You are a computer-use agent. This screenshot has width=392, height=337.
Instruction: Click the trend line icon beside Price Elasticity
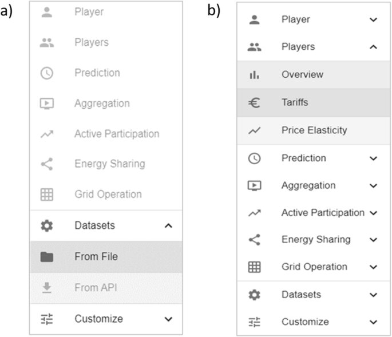[x=254, y=130]
